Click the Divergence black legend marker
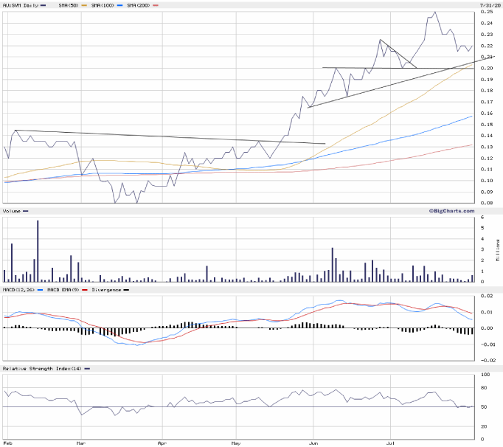503x447 pixels. tap(127, 290)
